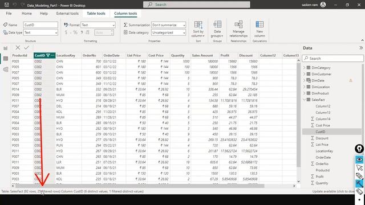Viewport: 365px width, 205px height.
Task: Commit formula with the checkmark icon
Action: 27,48
